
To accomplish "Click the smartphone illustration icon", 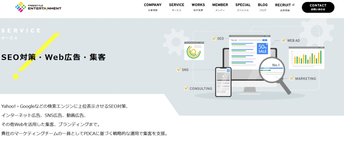I will tap(223, 82).
